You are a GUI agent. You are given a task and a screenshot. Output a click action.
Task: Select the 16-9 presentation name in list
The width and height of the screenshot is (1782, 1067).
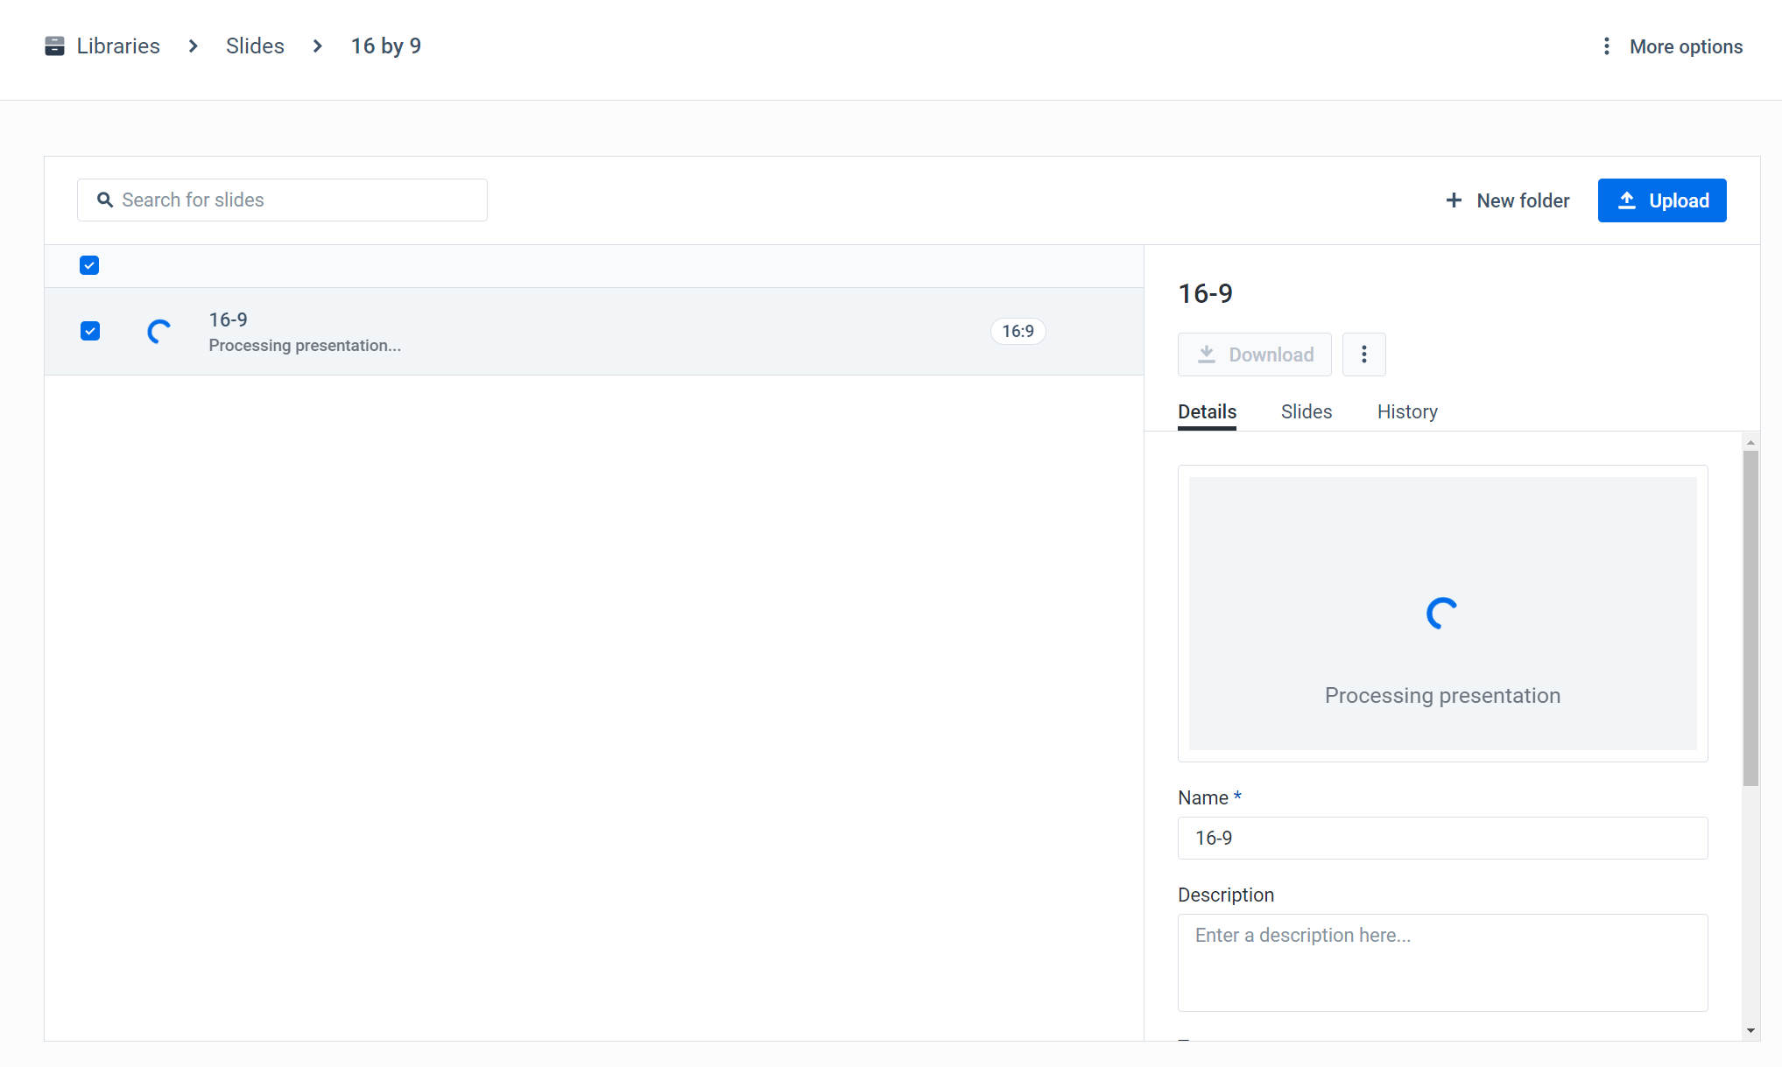228,319
